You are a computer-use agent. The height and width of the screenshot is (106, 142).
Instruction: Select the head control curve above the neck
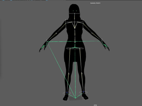coord(74,14)
